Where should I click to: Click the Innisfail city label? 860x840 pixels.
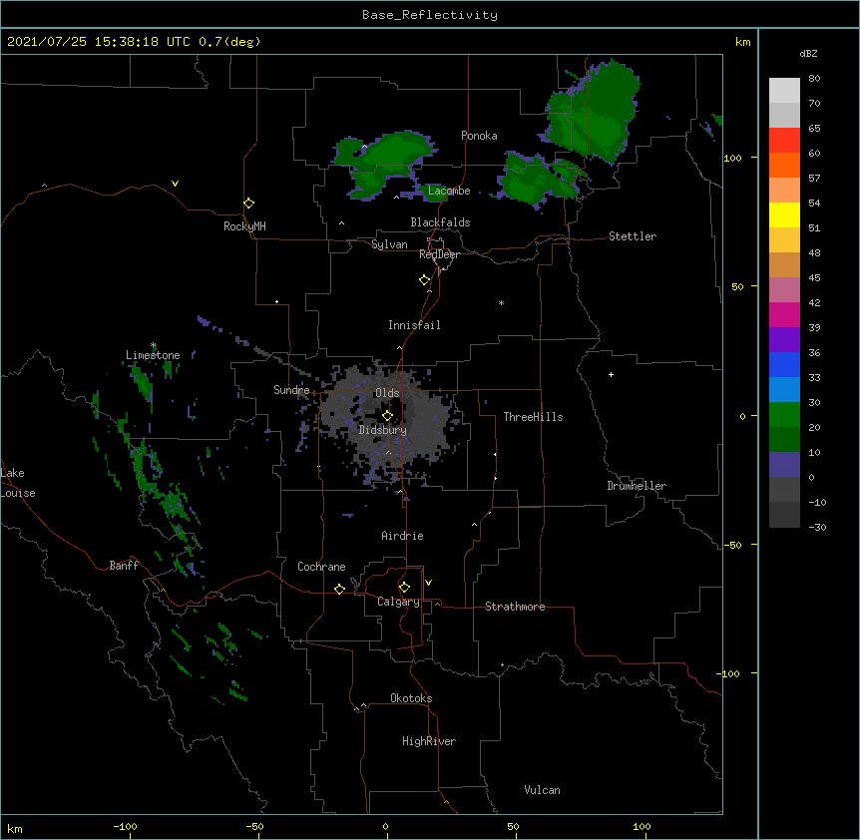[x=414, y=325]
